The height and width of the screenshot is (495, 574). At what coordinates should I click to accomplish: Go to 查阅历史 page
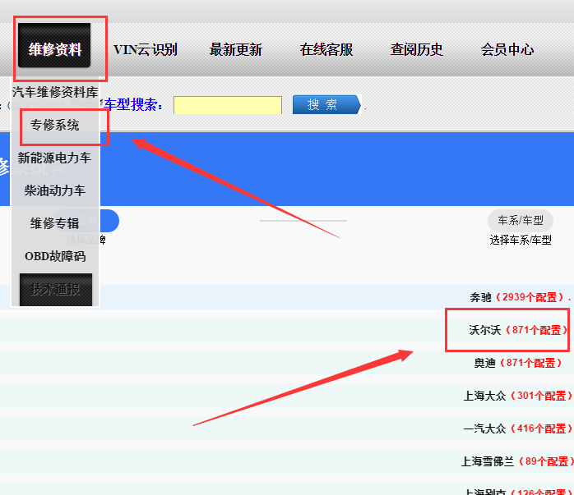pos(417,50)
